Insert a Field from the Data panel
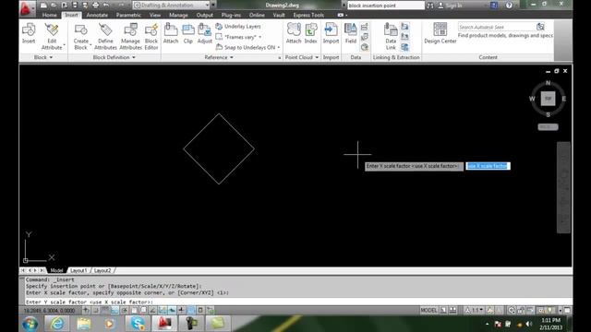Screen dimensions: 591x332 351,34
